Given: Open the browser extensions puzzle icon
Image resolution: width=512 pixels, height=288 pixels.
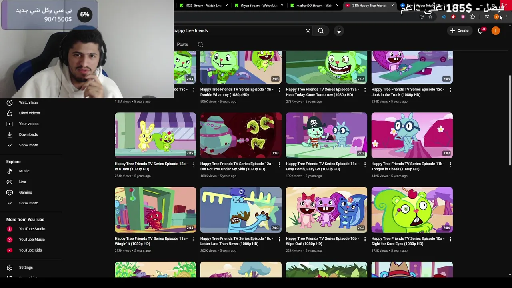Looking at the screenshot, I should point(472,17).
